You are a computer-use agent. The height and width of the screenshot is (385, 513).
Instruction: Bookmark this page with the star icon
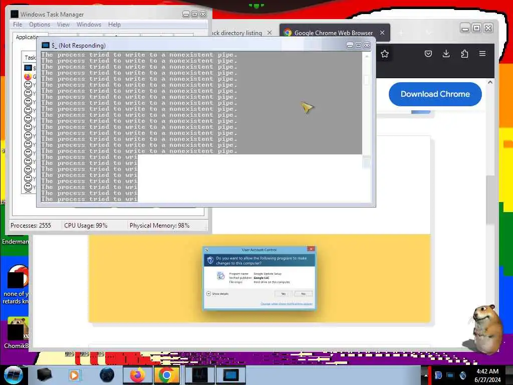(x=385, y=54)
